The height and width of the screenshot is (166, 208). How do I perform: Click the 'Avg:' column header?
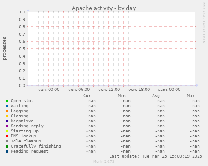click(157, 96)
